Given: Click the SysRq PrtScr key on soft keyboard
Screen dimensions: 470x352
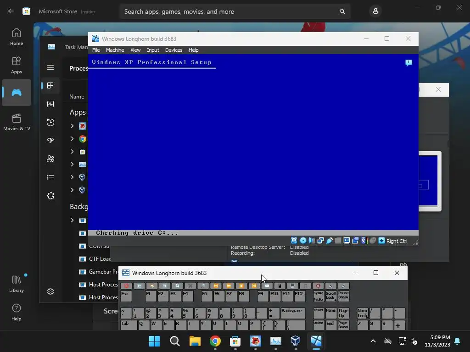Looking at the screenshot, I should coord(319,296).
